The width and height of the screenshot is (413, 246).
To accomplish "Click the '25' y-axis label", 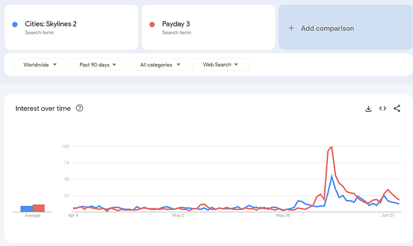I will (66, 196).
